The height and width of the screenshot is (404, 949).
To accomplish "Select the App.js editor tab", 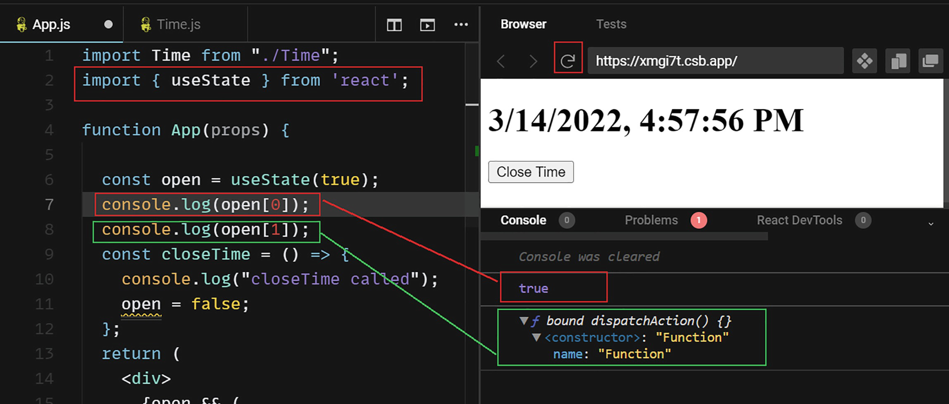I will click(x=51, y=24).
